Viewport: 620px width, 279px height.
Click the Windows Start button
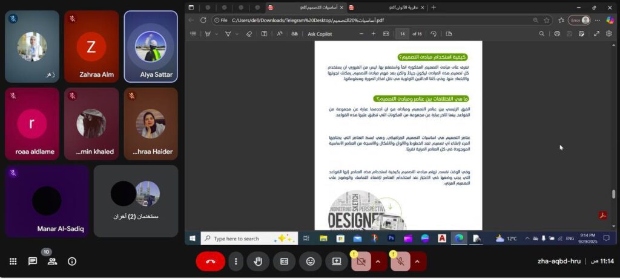click(193, 239)
